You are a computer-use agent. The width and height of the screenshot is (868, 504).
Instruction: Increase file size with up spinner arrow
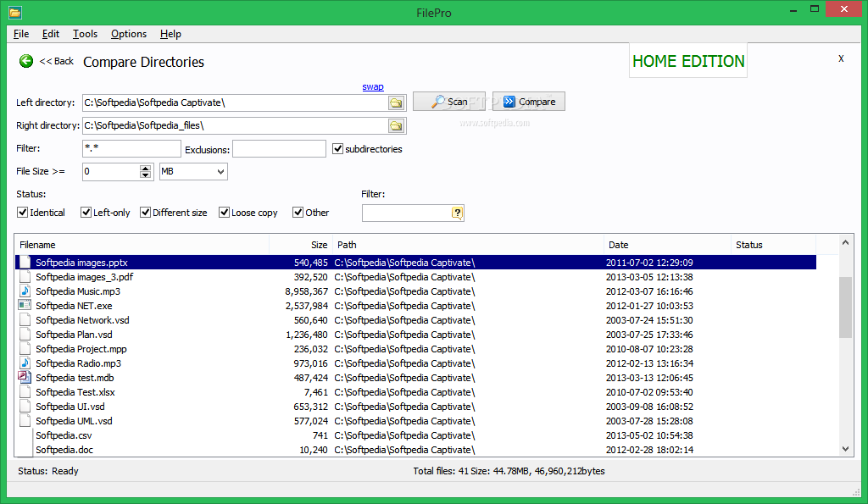click(145, 169)
